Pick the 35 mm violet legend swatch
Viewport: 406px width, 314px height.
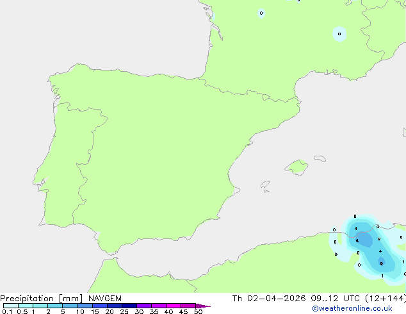159,306
